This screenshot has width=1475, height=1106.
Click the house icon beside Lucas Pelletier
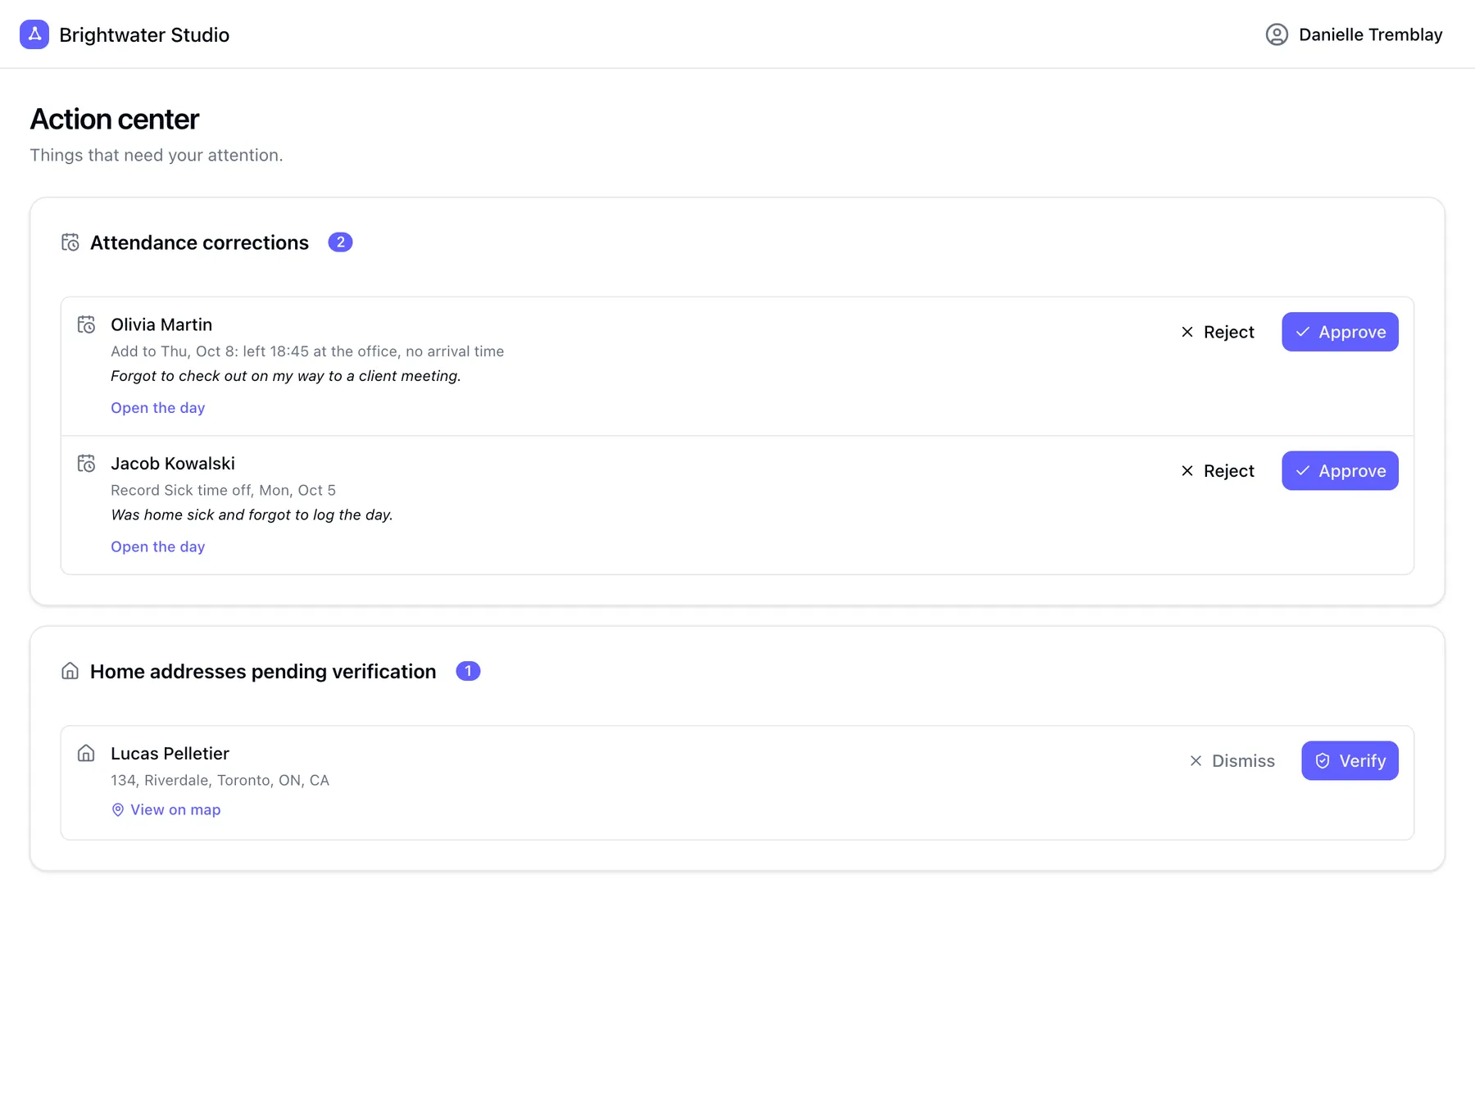[x=86, y=753]
